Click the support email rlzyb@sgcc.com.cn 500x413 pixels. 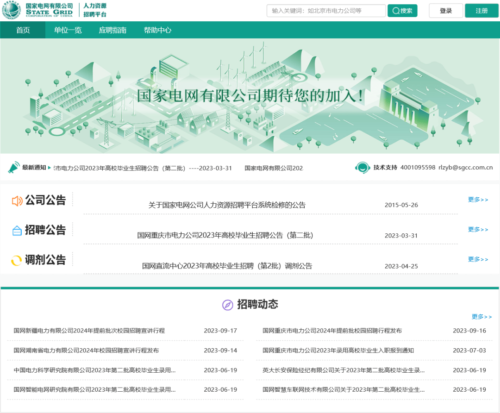pyautogui.click(x=466, y=168)
